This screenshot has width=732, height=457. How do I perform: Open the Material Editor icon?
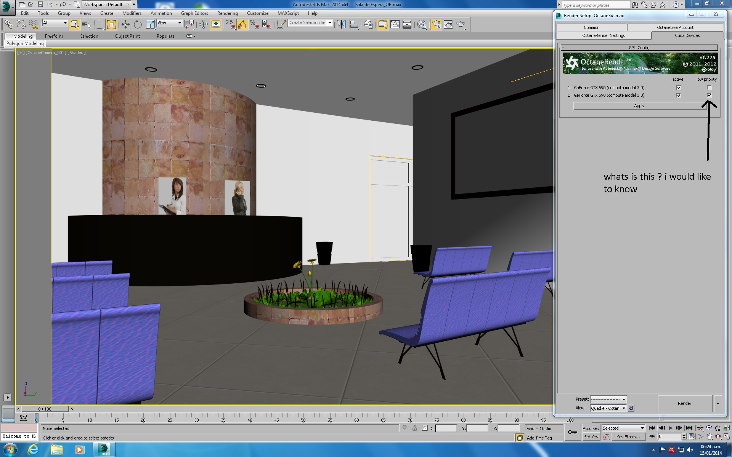[422, 24]
